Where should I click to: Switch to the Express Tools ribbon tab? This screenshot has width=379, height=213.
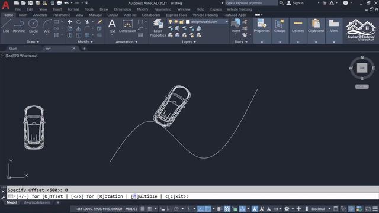click(176, 15)
